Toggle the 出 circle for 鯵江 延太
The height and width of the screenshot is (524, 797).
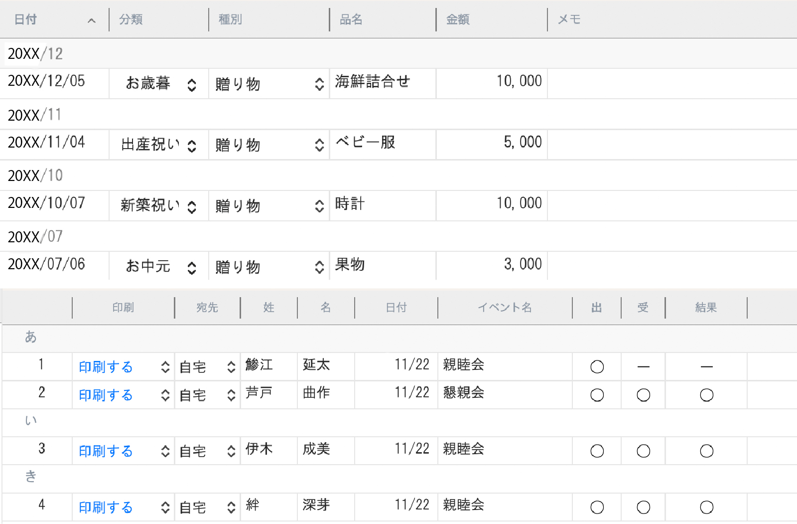coord(597,367)
